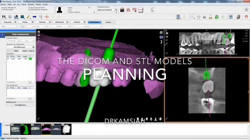The image size is (250, 140).
Task: Select the orange crosshair tool
Action: 47,17
